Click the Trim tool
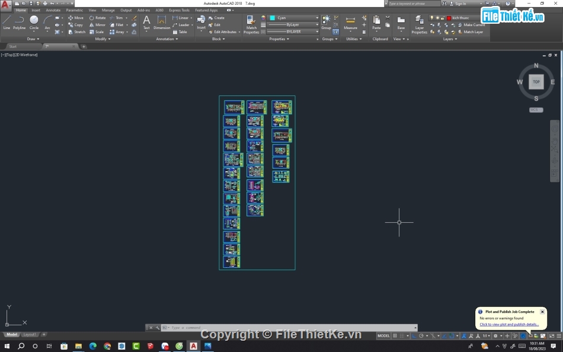This screenshot has height=352, width=563. pyautogui.click(x=116, y=18)
